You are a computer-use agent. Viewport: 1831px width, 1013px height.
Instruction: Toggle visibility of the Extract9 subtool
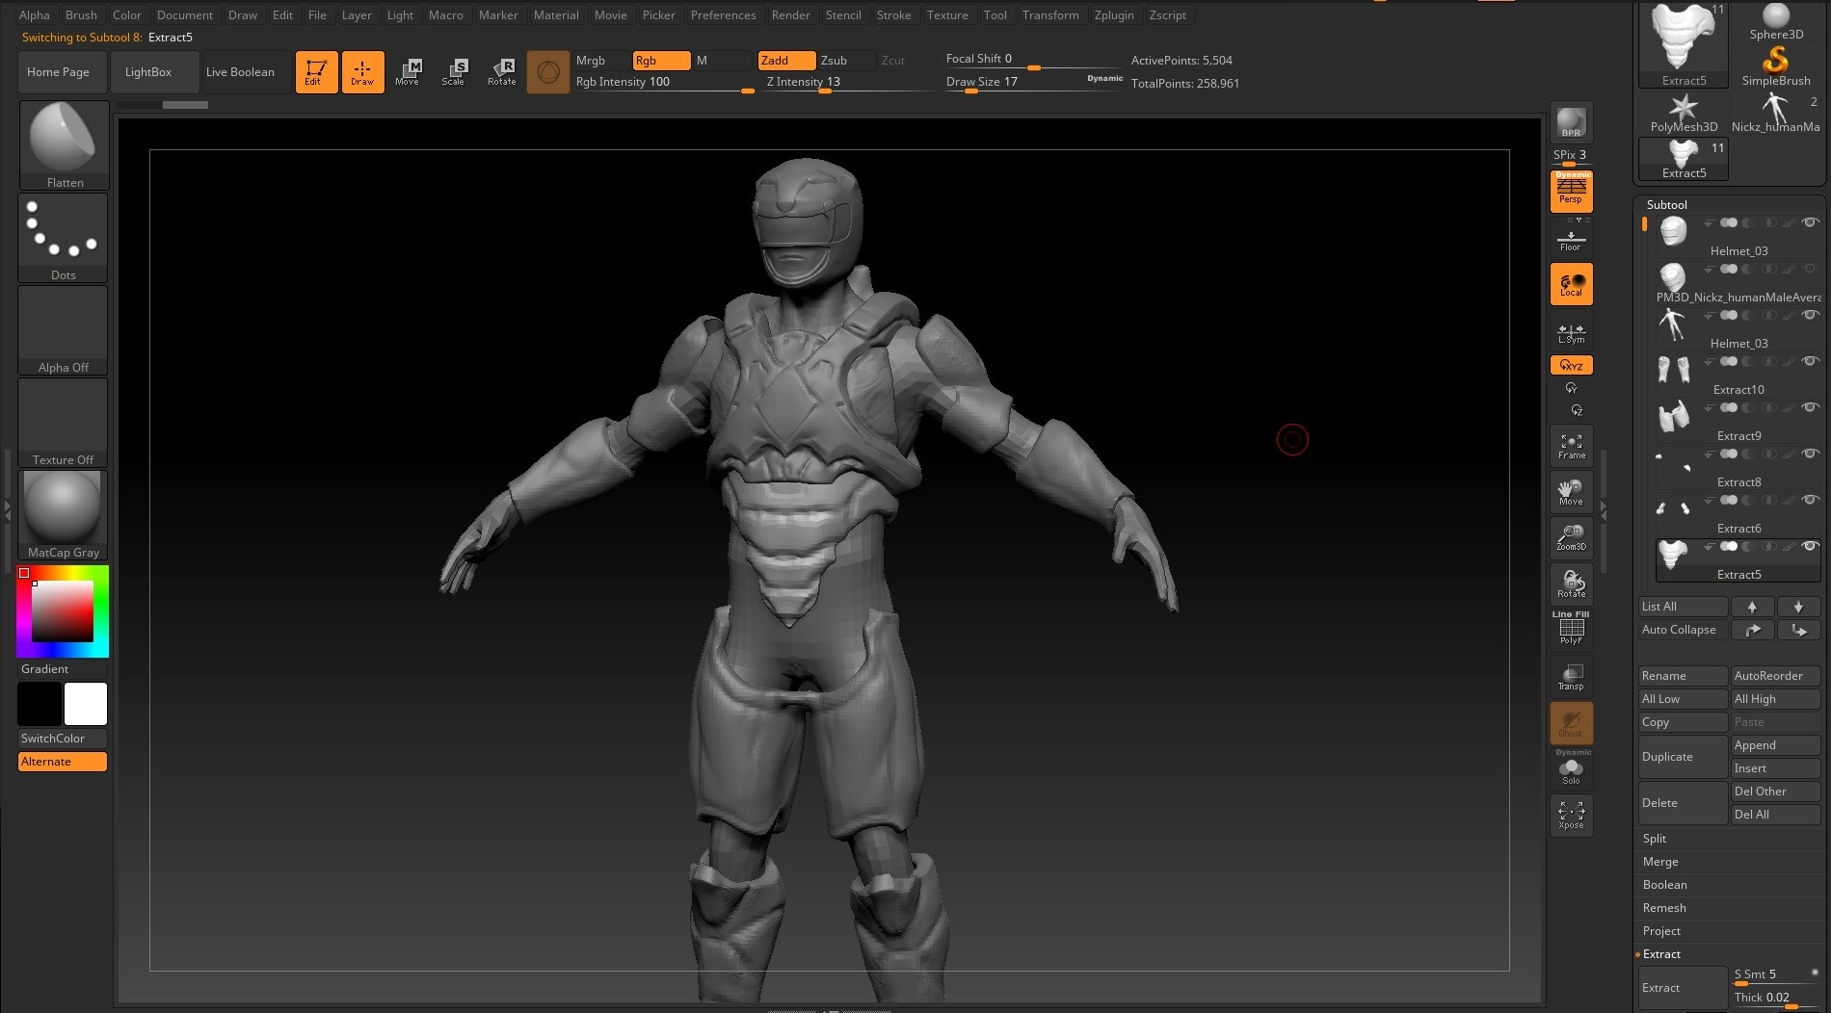(x=1810, y=407)
